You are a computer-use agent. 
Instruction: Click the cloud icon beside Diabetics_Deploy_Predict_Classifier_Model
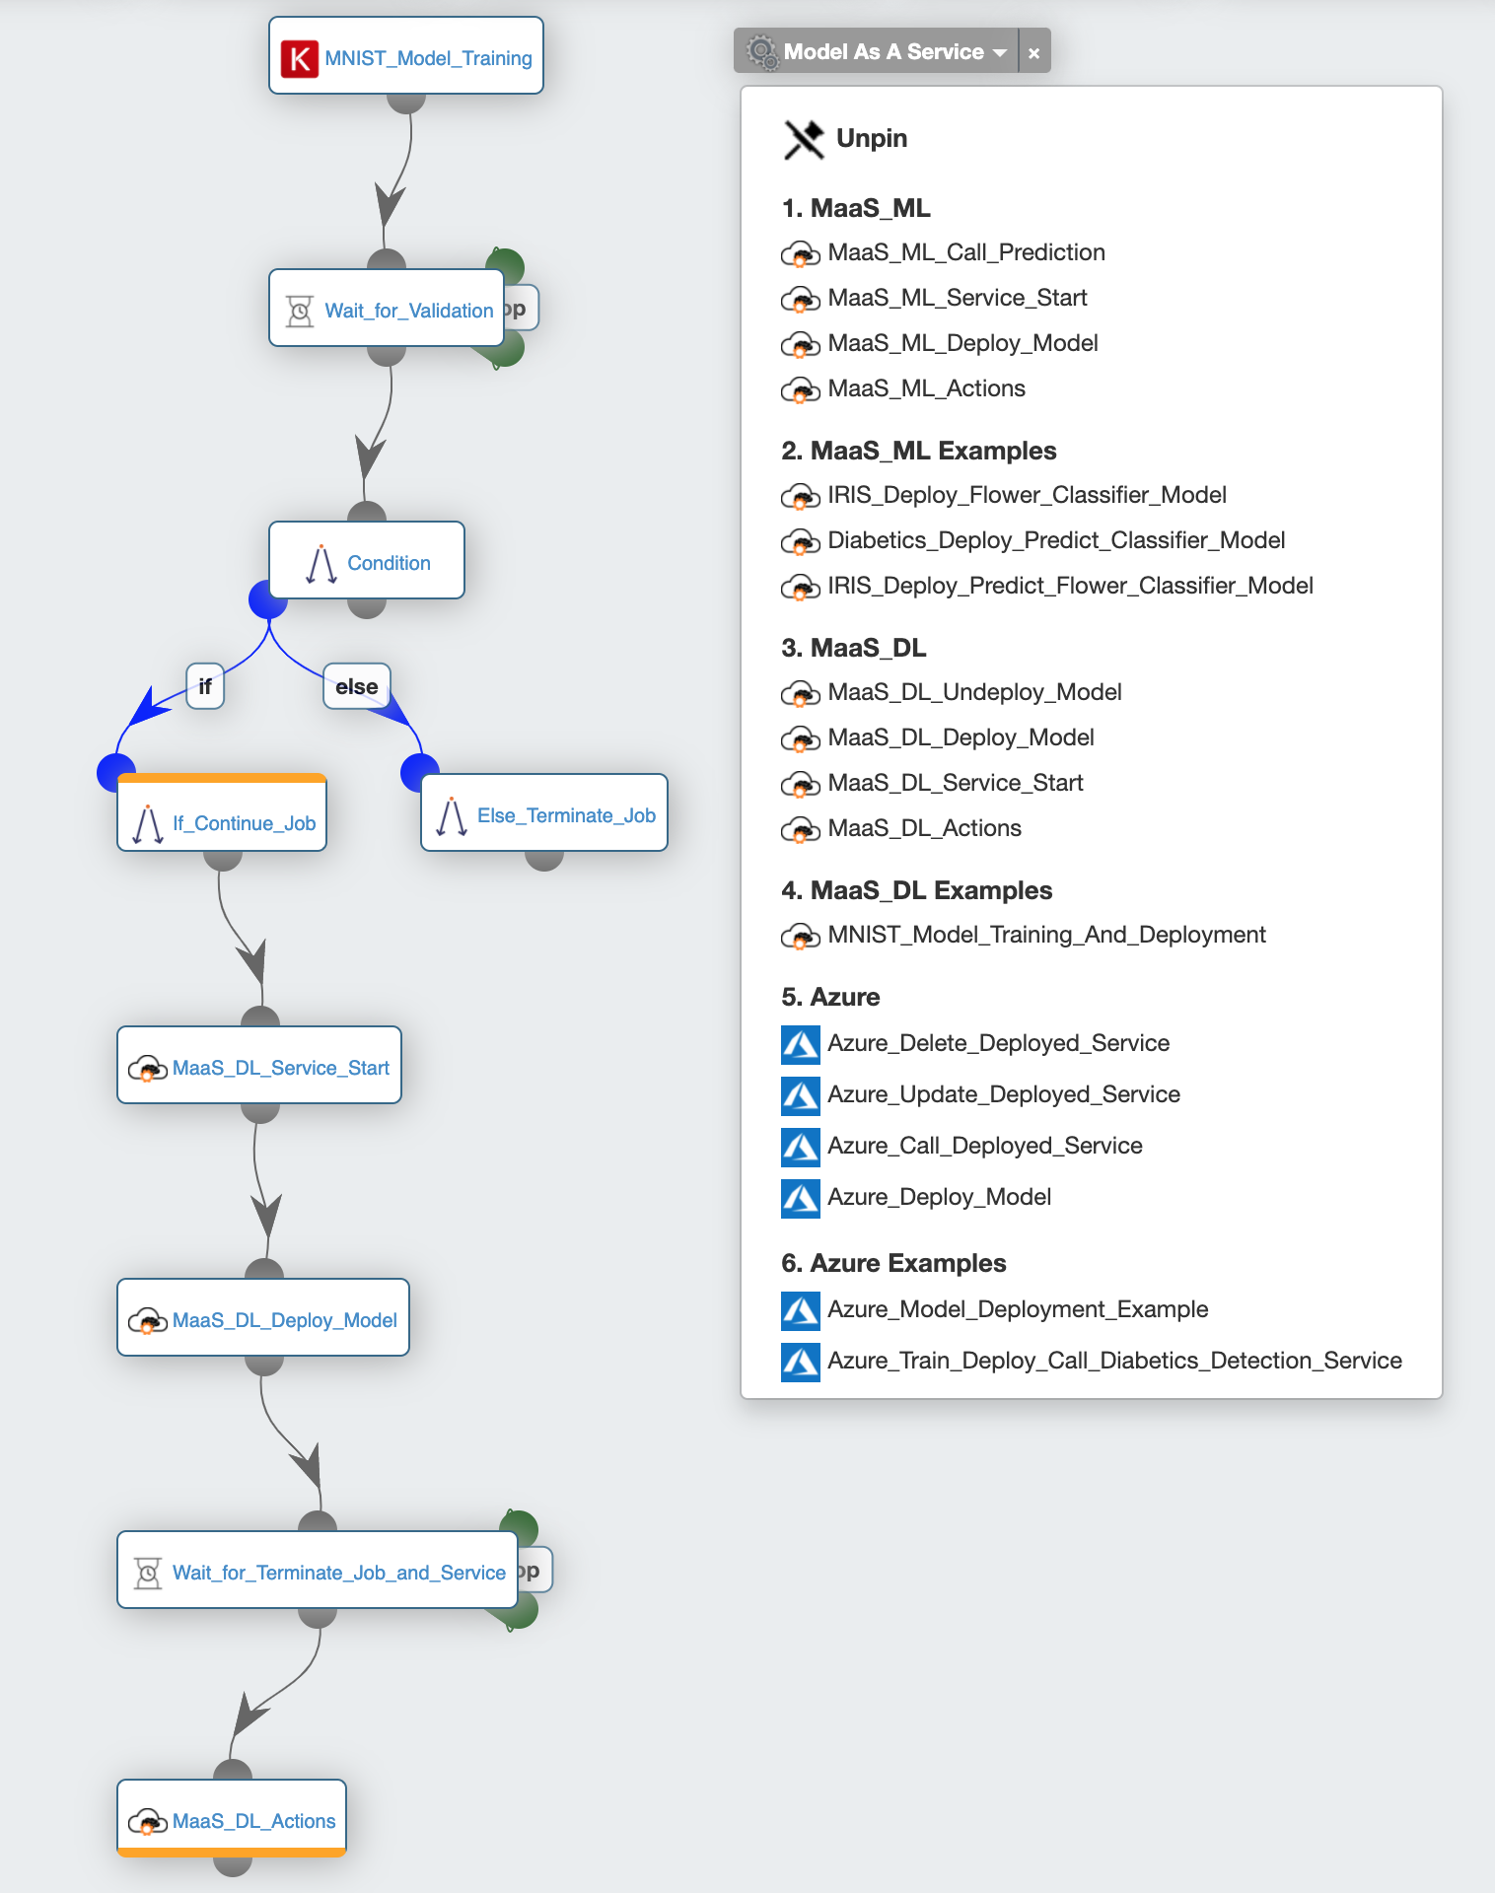(800, 542)
